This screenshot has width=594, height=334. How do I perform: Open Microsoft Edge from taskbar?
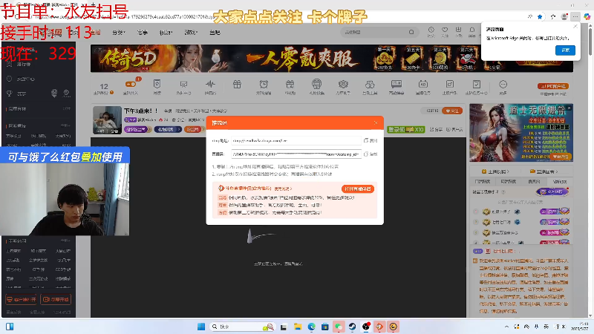pos(311,327)
